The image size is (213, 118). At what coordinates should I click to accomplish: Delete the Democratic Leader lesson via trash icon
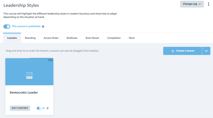(x=48, y=108)
